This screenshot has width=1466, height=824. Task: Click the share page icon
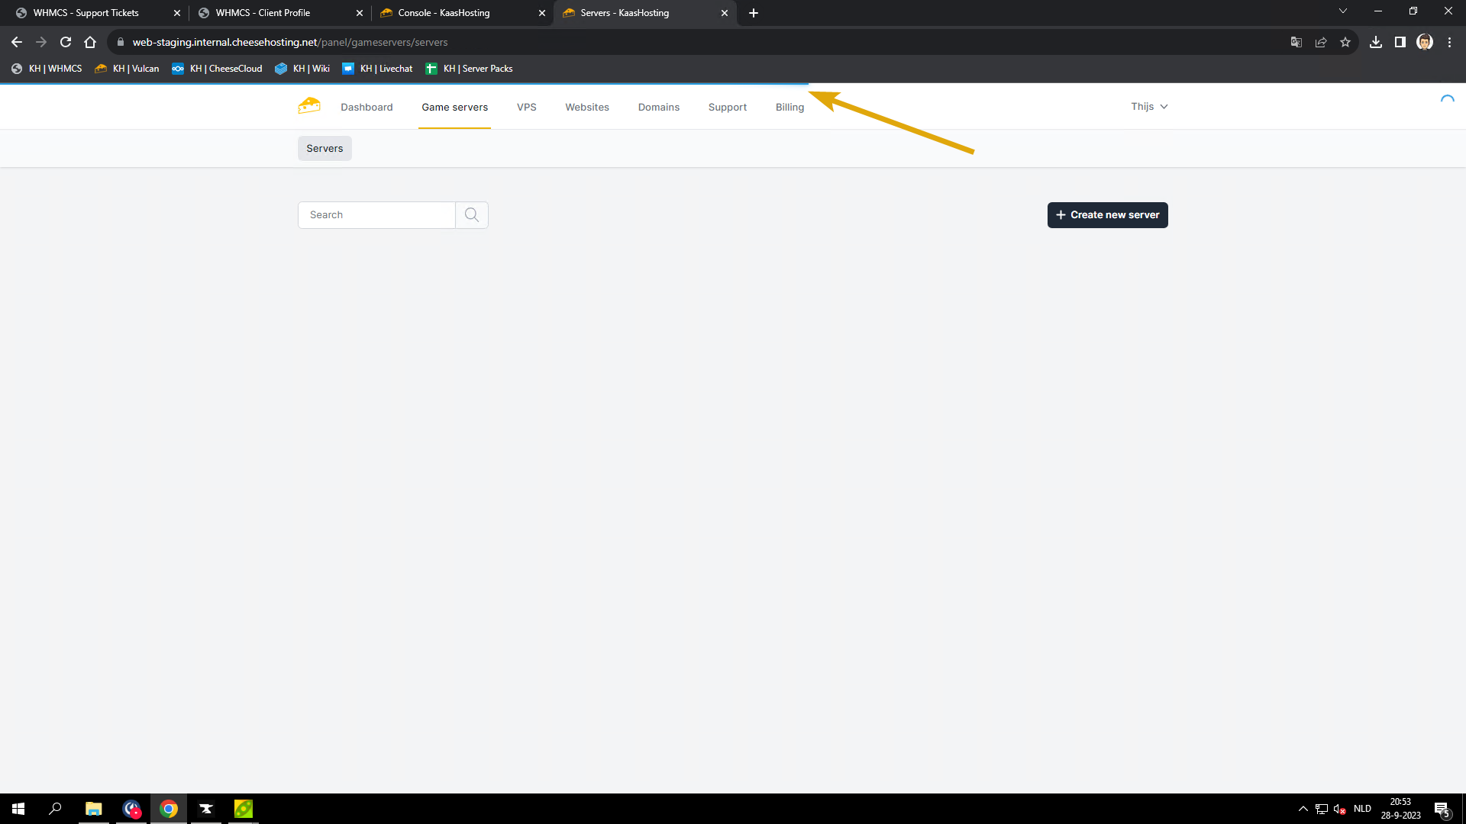click(x=1321, y=42)
